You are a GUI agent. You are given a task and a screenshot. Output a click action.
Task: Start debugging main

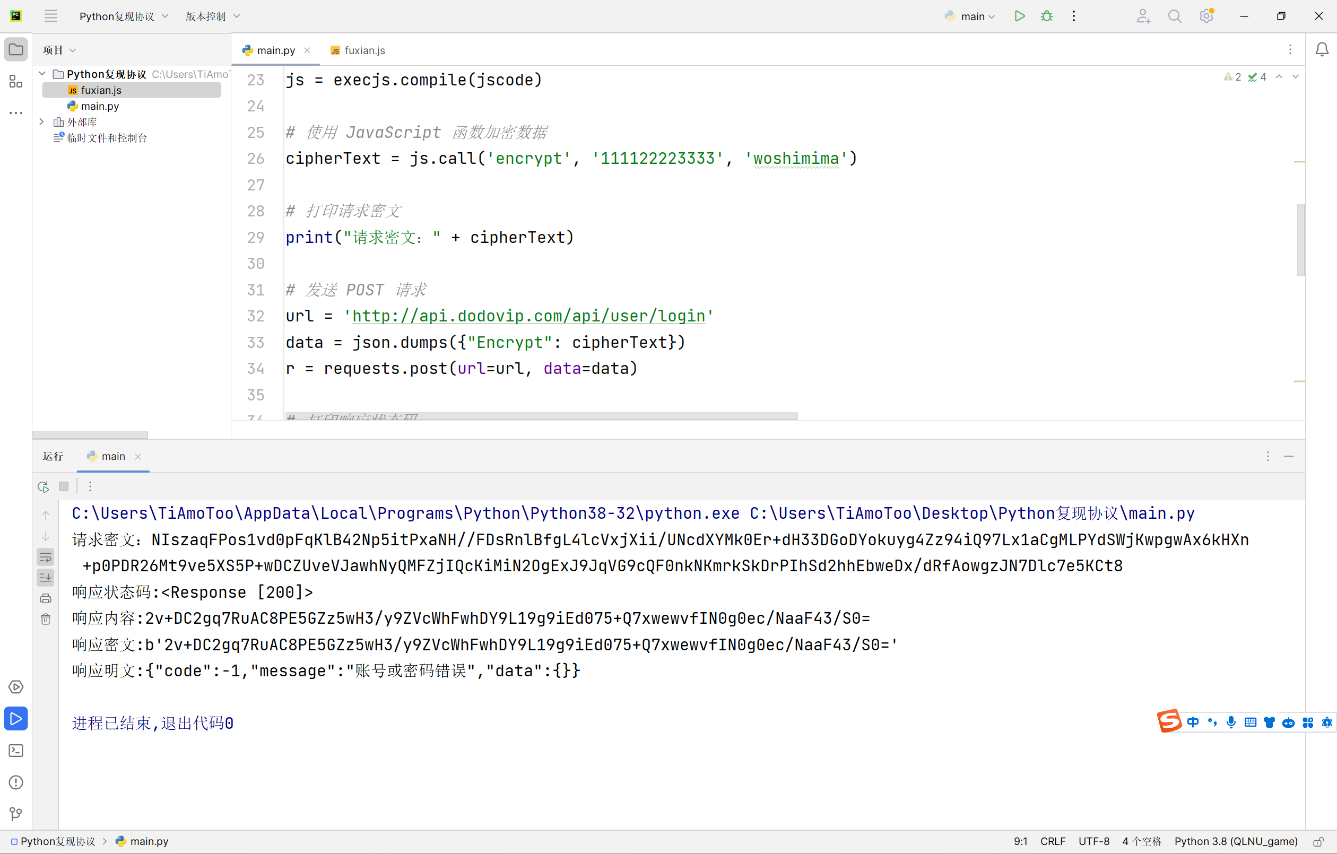[1047, 16]
